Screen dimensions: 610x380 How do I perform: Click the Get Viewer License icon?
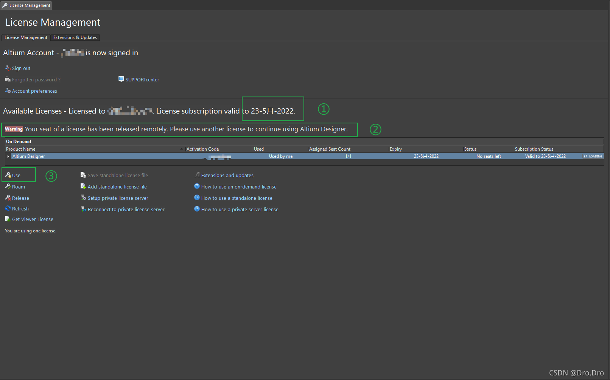coord(8,219)
